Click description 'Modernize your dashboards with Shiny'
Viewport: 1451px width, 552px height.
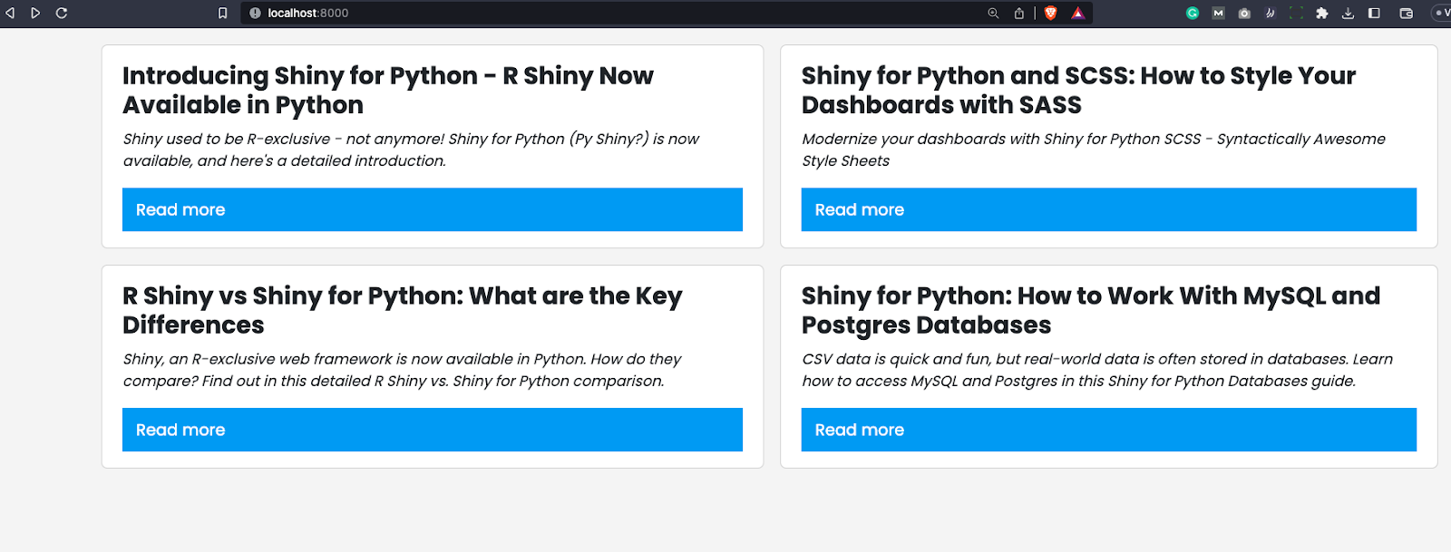click(x=1094, y=150)
